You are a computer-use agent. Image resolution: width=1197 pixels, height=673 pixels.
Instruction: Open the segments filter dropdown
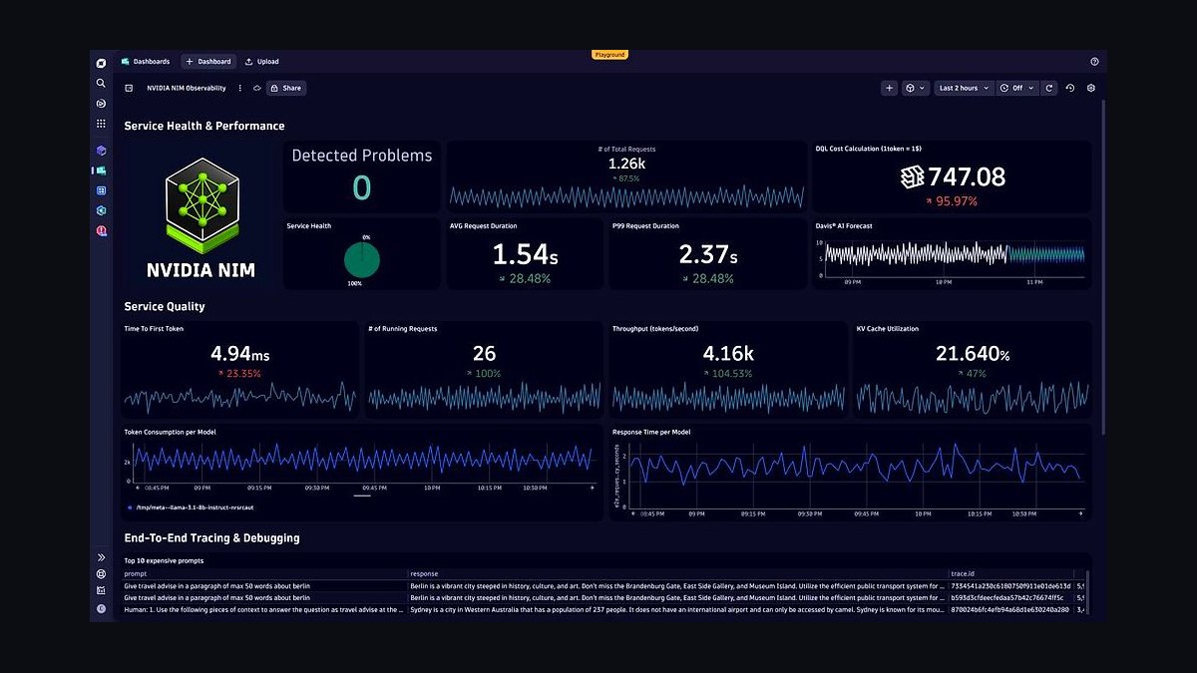pyautogui.click(x=915, y=88)
